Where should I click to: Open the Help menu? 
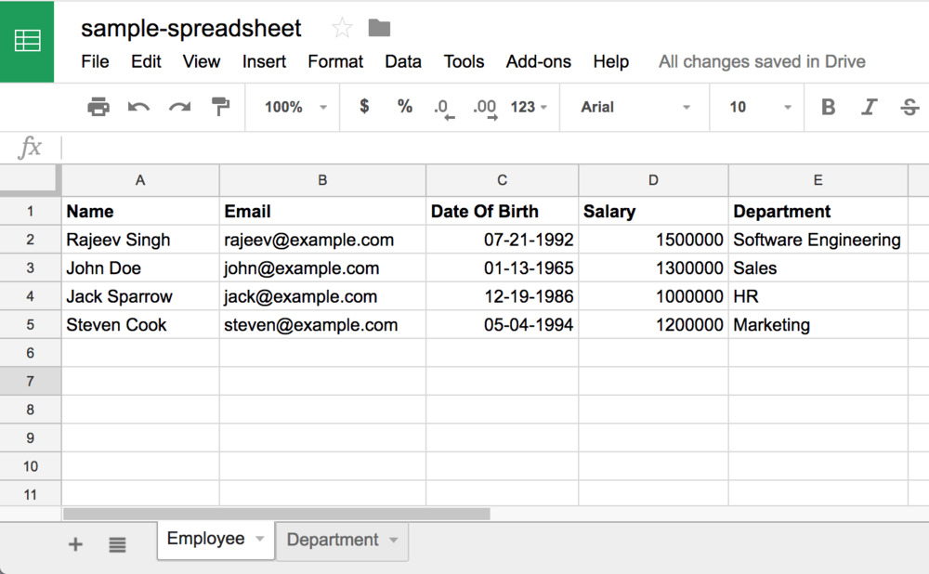611,61
